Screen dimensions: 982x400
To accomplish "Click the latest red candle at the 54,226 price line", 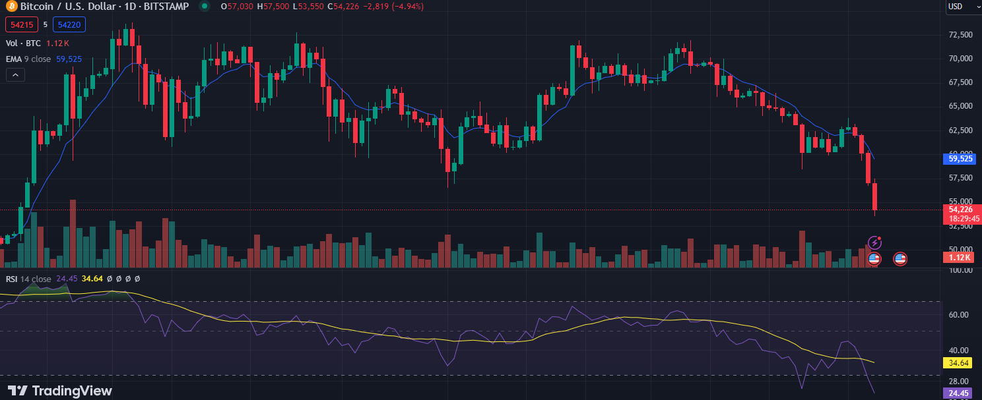I will click(875, 197).
